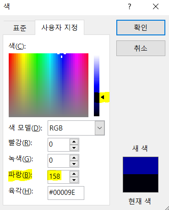Pick a color in the spectrum field
The height and width of the screenshot is (210, 169).
click(49, 85)
